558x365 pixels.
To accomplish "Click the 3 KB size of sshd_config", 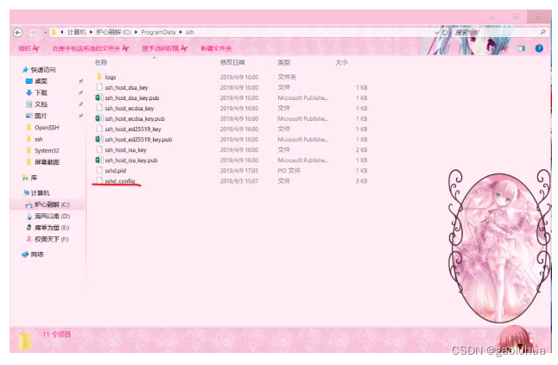I will pyautogui.click(x=361, y=181).
